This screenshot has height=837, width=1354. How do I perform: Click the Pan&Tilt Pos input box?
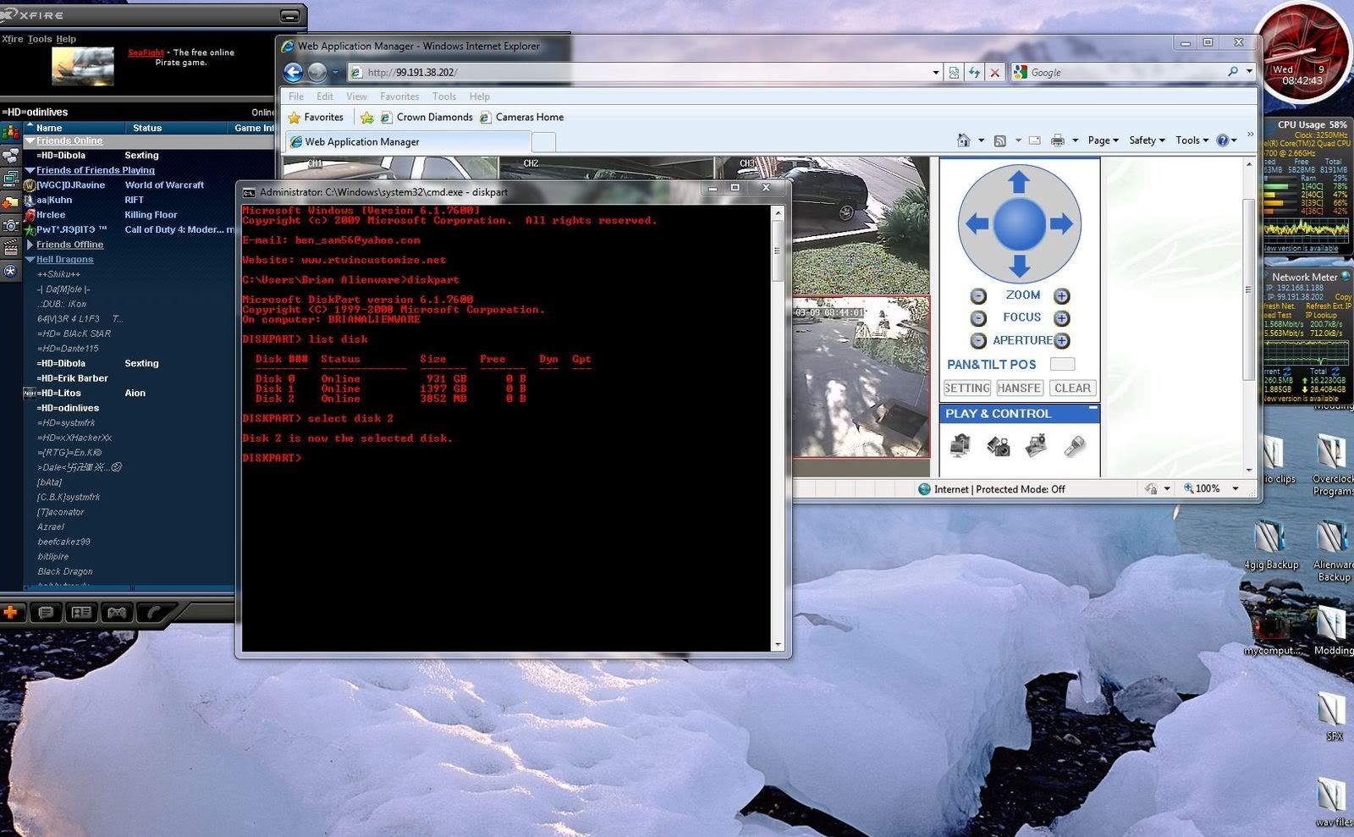pos(1062,364)
